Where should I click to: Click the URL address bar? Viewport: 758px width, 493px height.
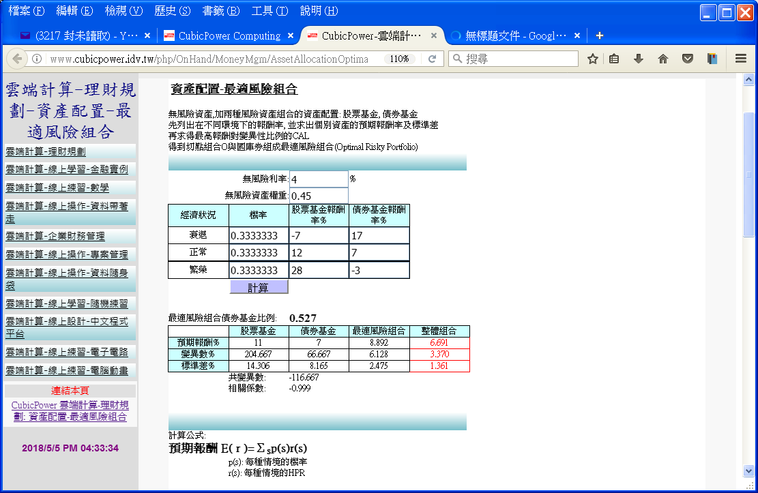pyautogui.click(x=209, y=59)
